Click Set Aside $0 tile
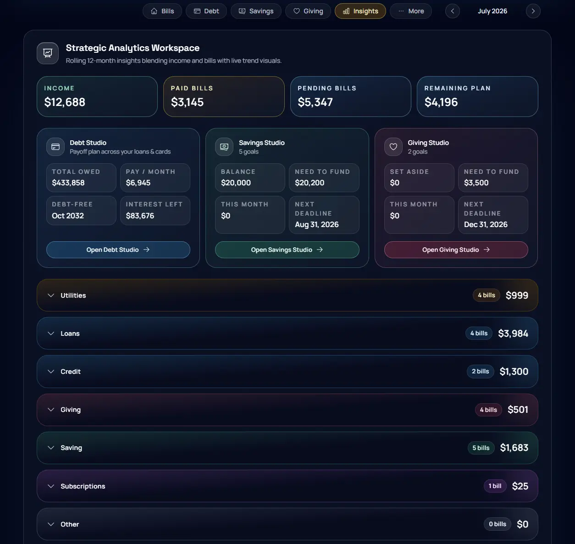This screenshot has width=575, height=544. coord(419,178)
